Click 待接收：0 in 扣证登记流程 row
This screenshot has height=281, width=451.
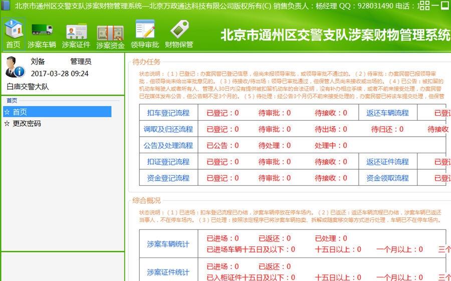331,162
